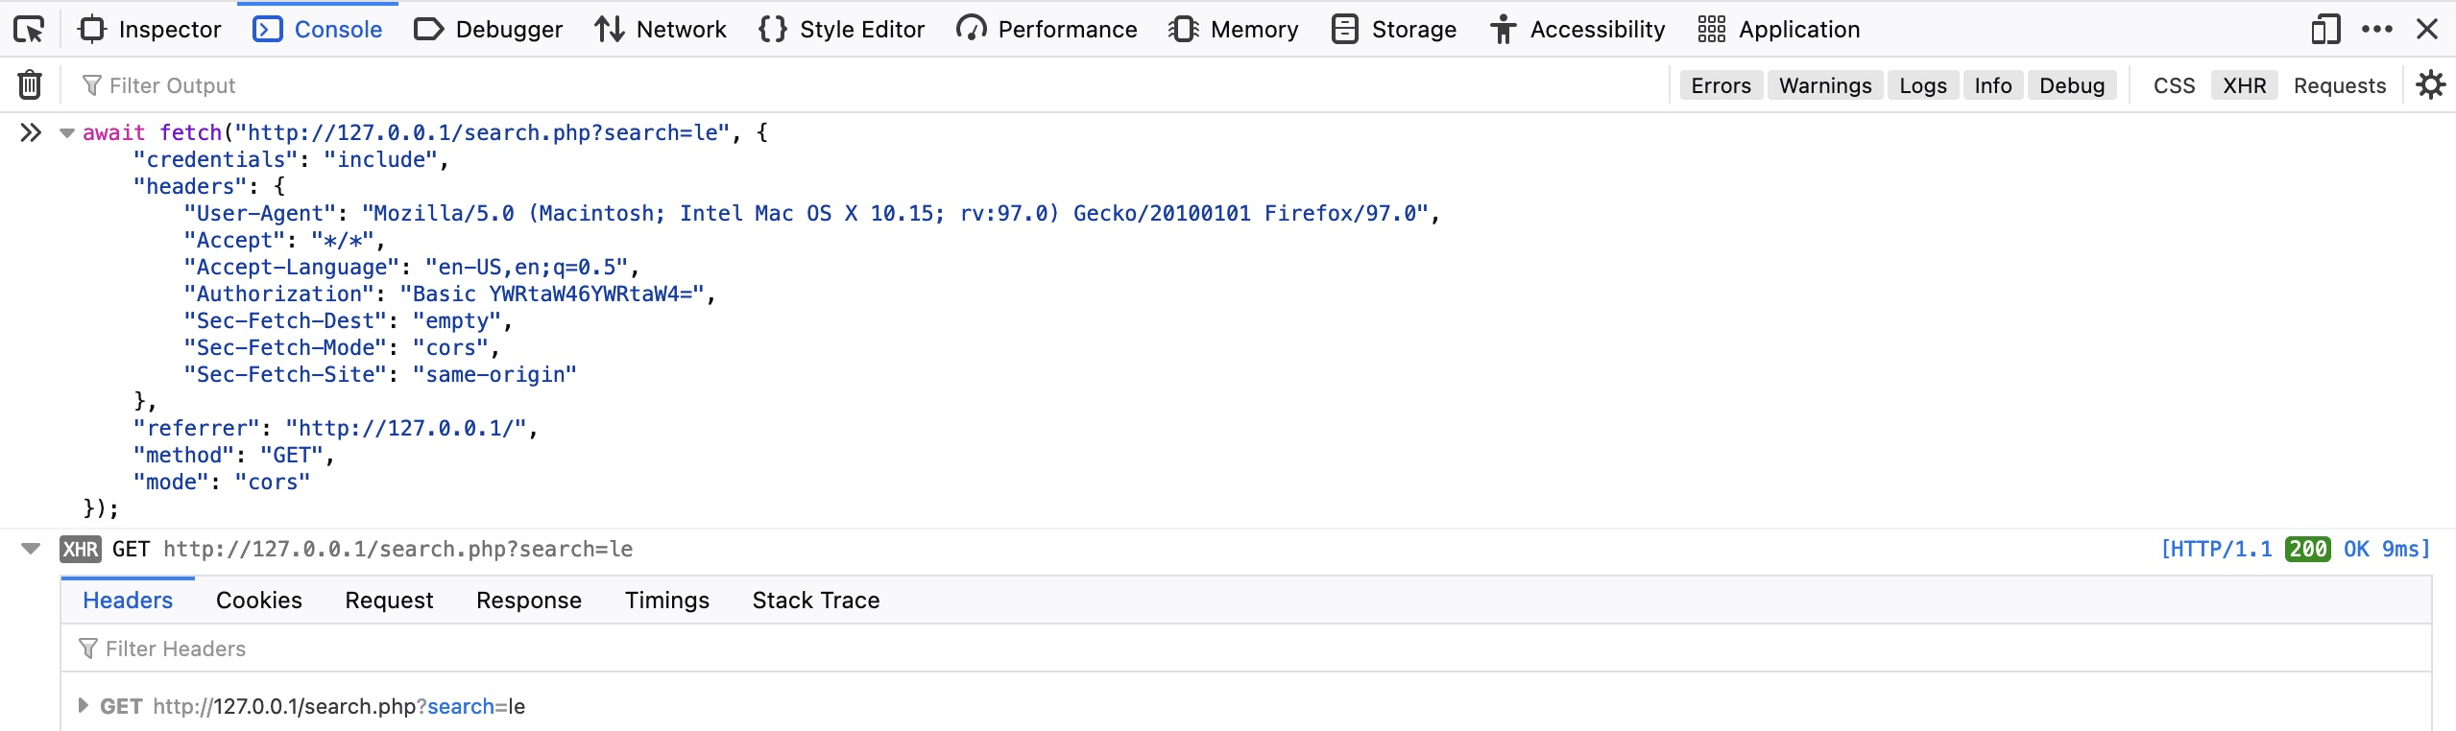Toggle the Warnings filter
Image resolution: width=2456 pixels, height=731 pixels.
click(x=1824, y=85)
